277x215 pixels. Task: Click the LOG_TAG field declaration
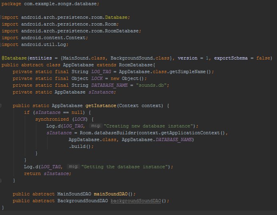[x=101, y=72]
